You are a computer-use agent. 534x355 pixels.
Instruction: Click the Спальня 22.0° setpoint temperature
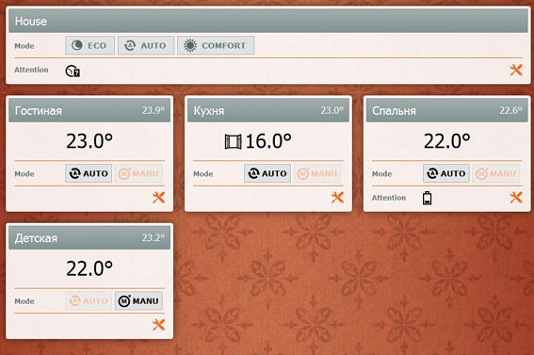[446, 141]
